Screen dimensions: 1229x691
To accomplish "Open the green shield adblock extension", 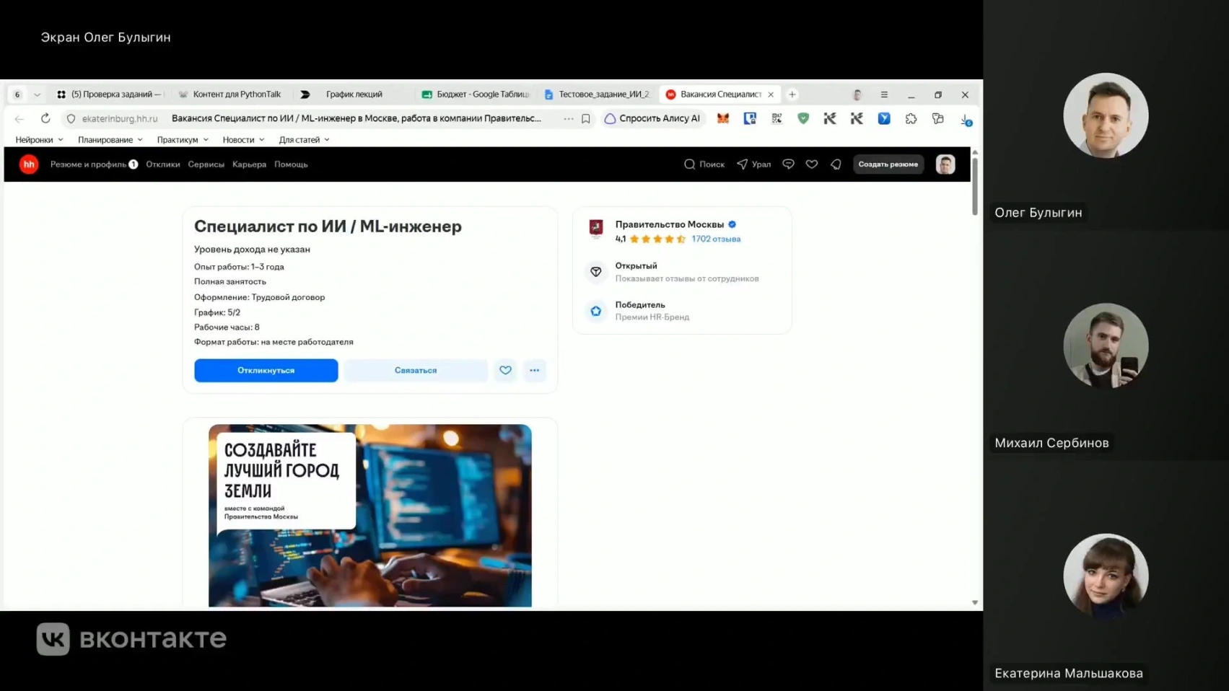I will (803, 118).
